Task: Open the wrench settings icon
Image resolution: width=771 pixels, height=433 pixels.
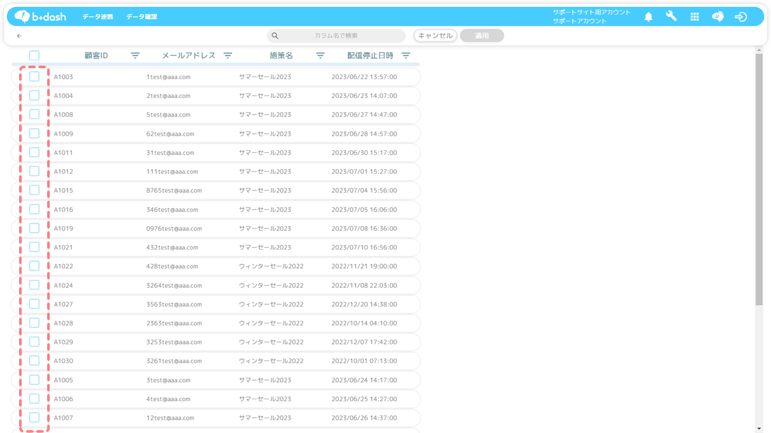Action: coord(671,17)
